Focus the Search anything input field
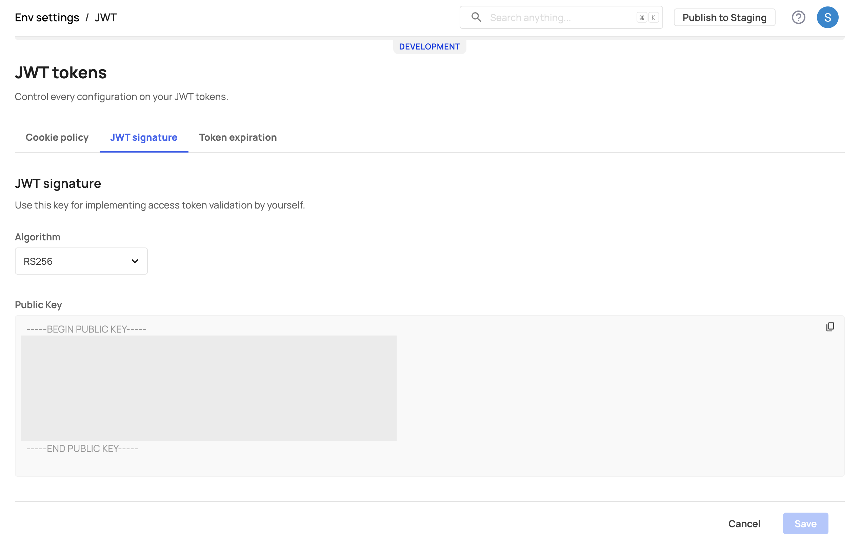Screen dimensions: 861x556 point(560,18)
